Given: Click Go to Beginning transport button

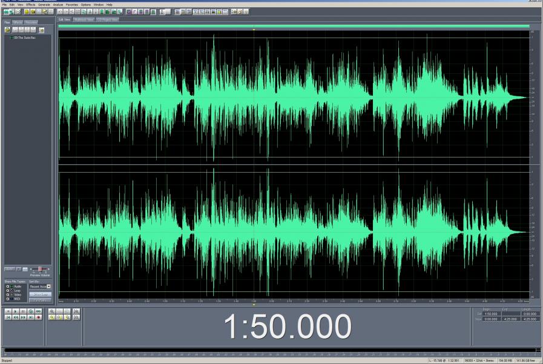Looking at the screenshot, I should coord(8,317).
